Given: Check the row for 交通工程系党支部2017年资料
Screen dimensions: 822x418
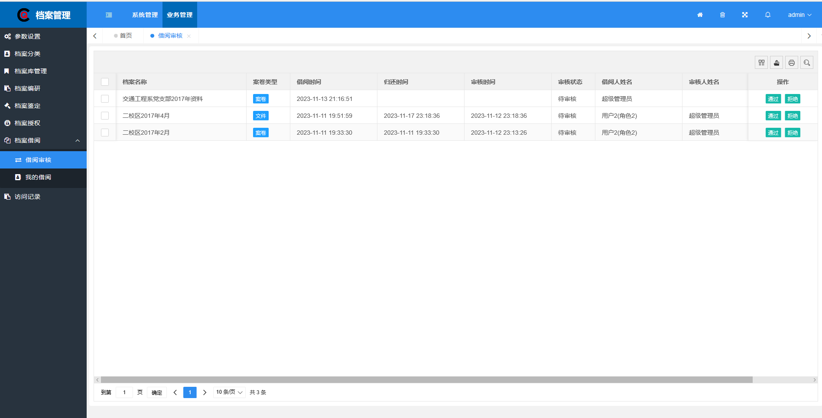Looking at the screenshot, I should tap(105, 99).
